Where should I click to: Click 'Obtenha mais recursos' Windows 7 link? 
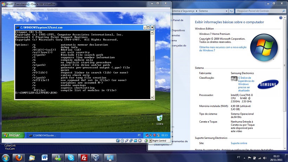223,49
